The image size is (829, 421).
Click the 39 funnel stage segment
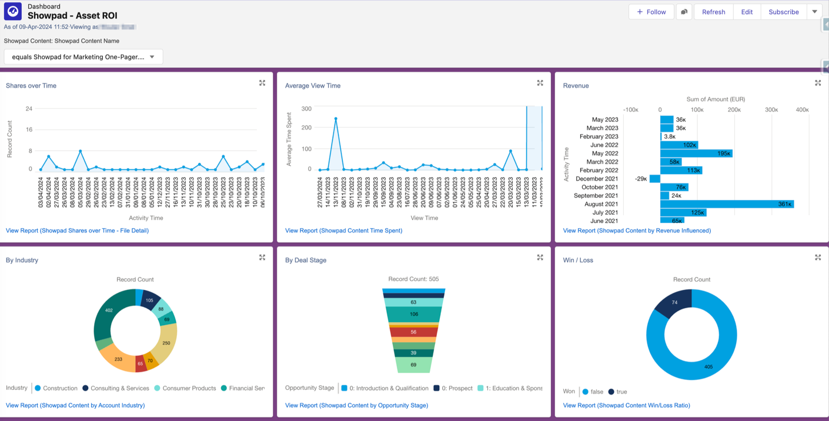(414, 353)
